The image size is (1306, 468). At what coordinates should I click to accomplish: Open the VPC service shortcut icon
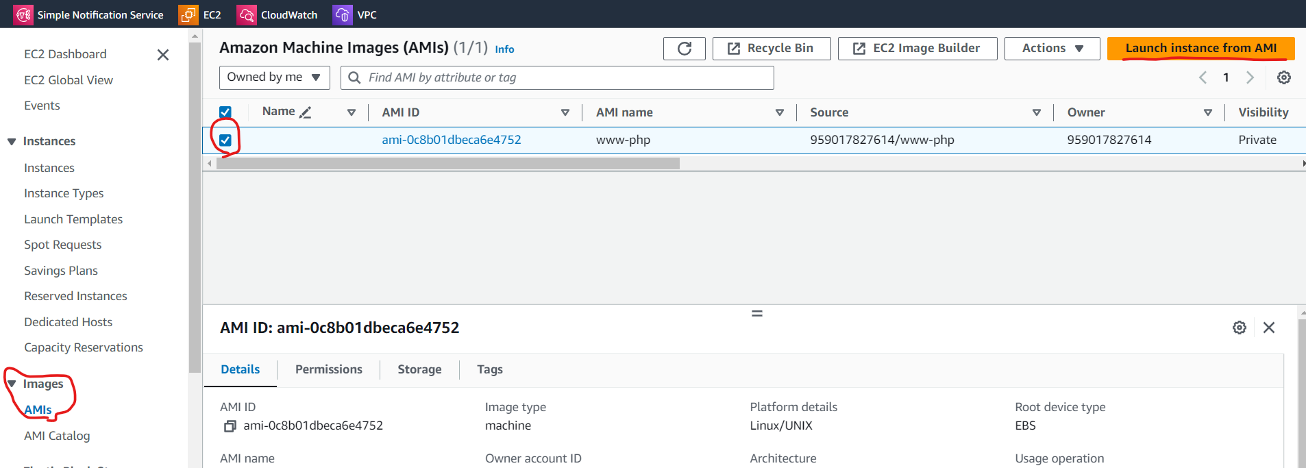coord(342,14)
